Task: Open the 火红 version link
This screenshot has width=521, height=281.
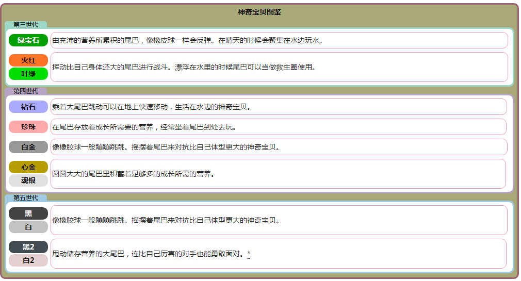Action: point(28,60)
